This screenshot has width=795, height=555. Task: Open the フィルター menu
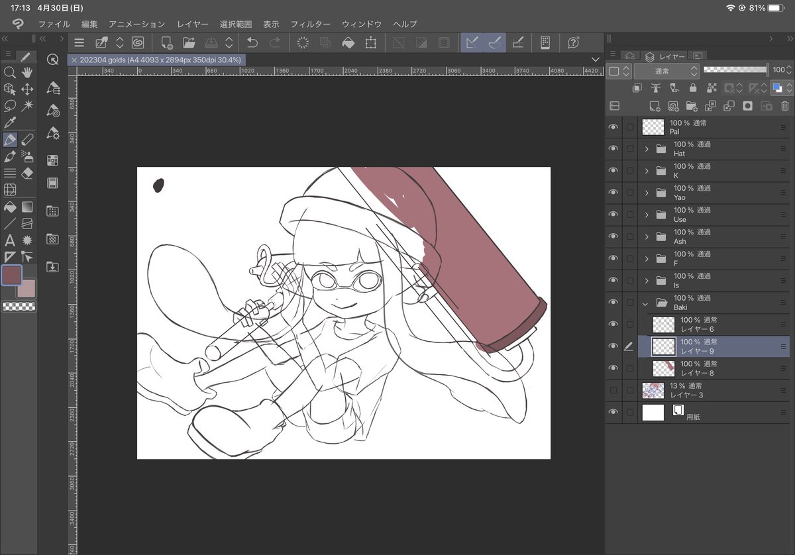(311, 24)
